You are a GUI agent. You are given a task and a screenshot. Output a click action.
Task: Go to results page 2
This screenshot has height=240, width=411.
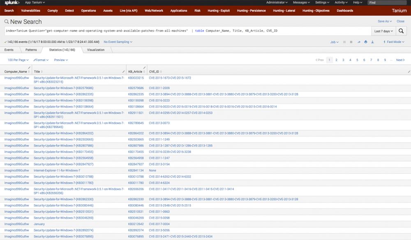pyautogui.click(x=336, y=60)
